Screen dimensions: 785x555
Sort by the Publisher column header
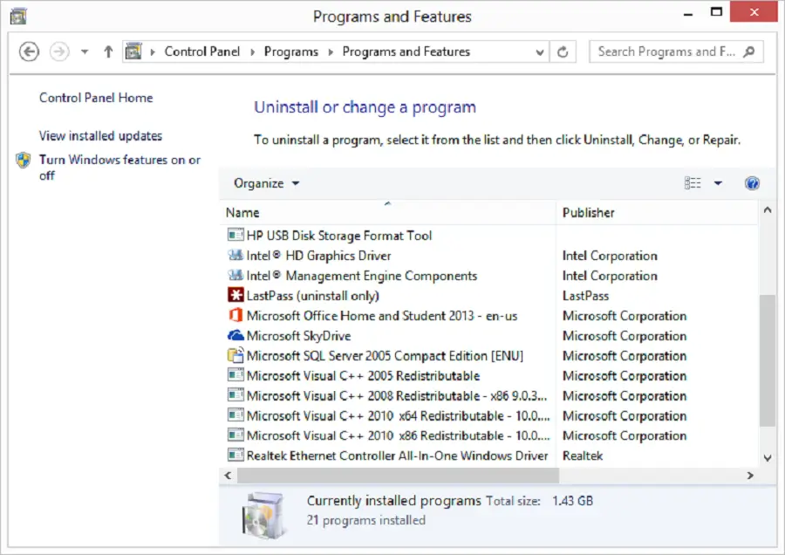point(588,213)
